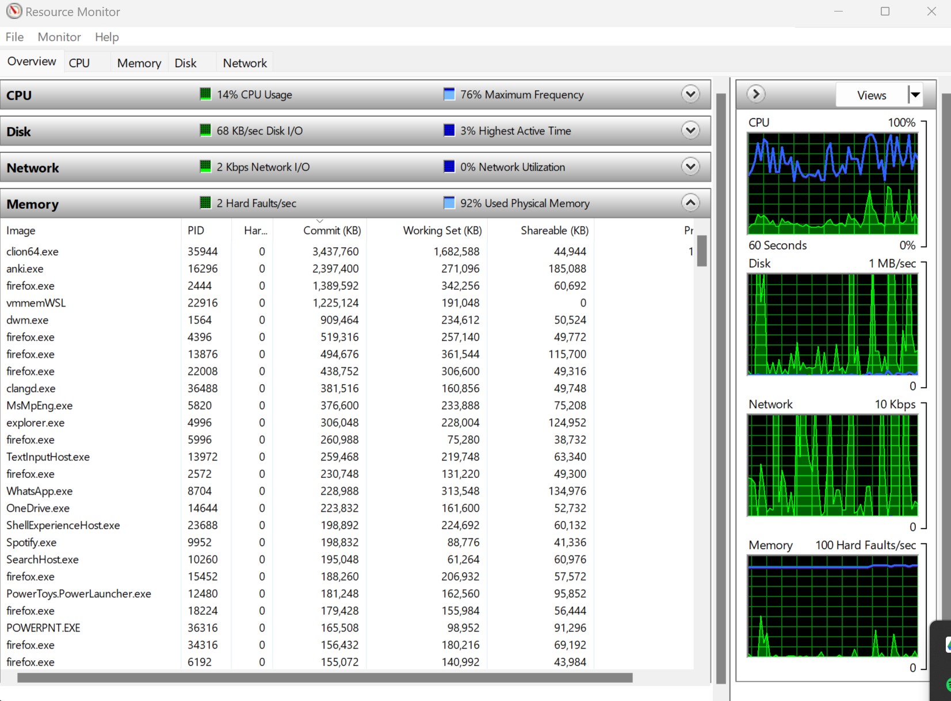Click the Memory hard faults graph
This screenshot has width=951, height=701.
(832, 606)
